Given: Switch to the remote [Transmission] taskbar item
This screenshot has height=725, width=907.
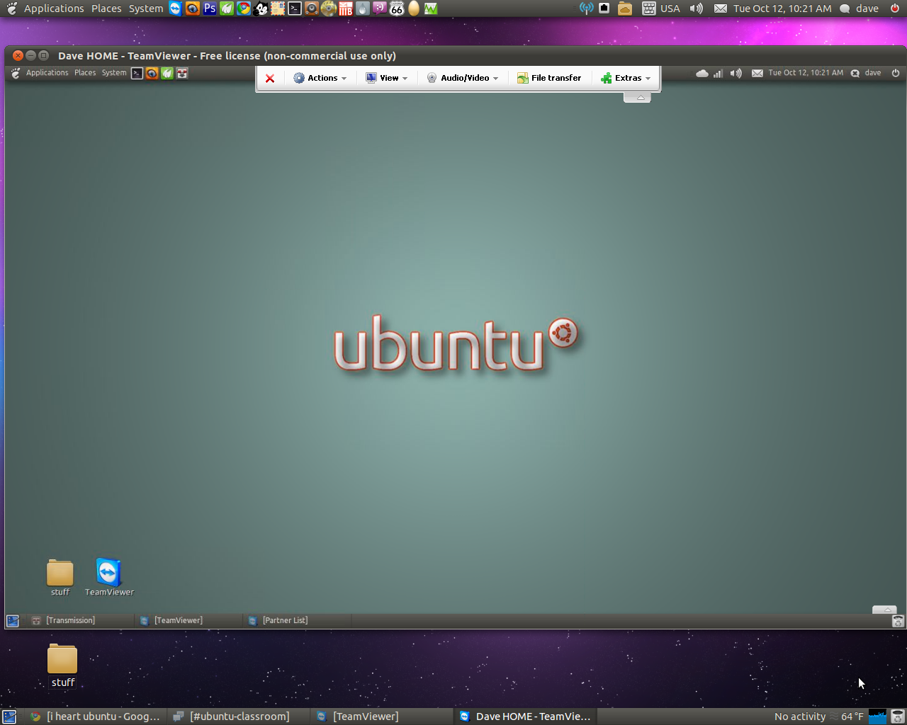Looking at the screenshot, I should tap(79, 620).
